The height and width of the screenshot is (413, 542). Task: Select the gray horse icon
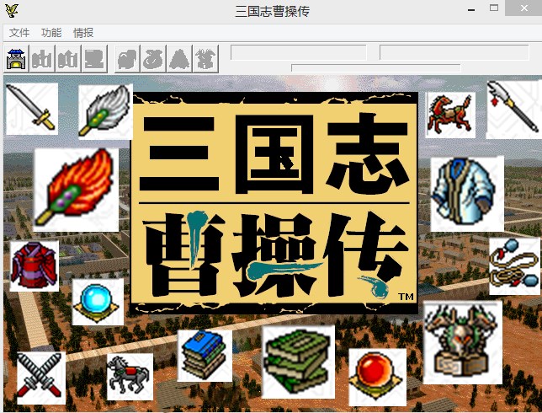(130, 377)
